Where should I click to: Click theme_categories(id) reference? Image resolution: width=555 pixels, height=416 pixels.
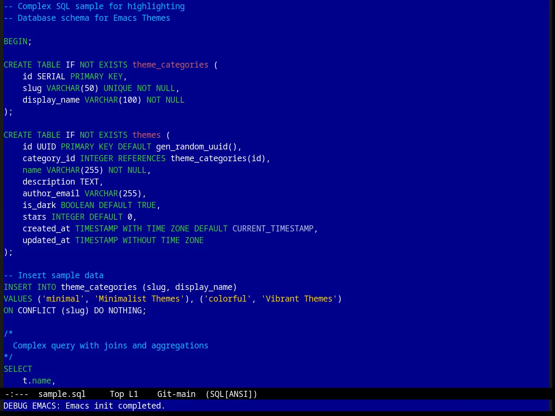218,159
